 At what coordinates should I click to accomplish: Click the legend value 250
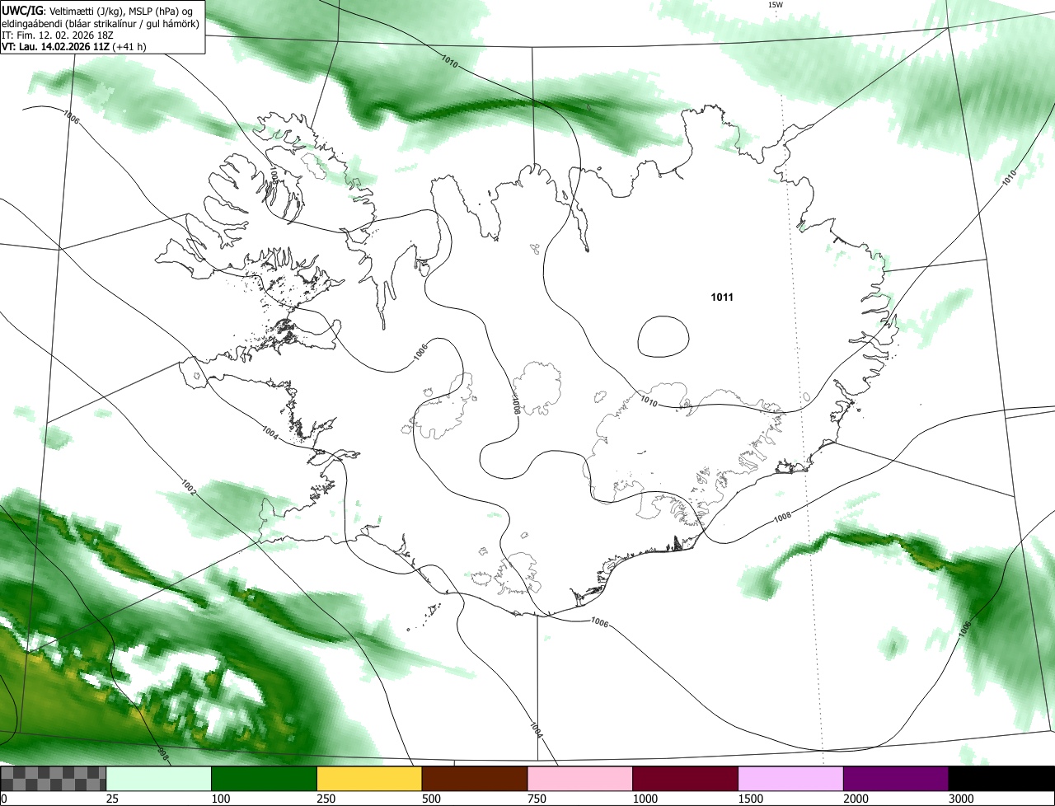coord(326,799)
